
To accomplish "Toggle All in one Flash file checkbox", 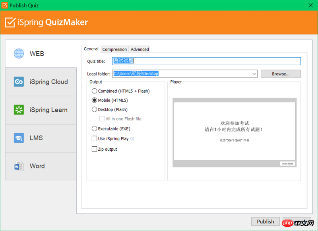I will point(102,118).
